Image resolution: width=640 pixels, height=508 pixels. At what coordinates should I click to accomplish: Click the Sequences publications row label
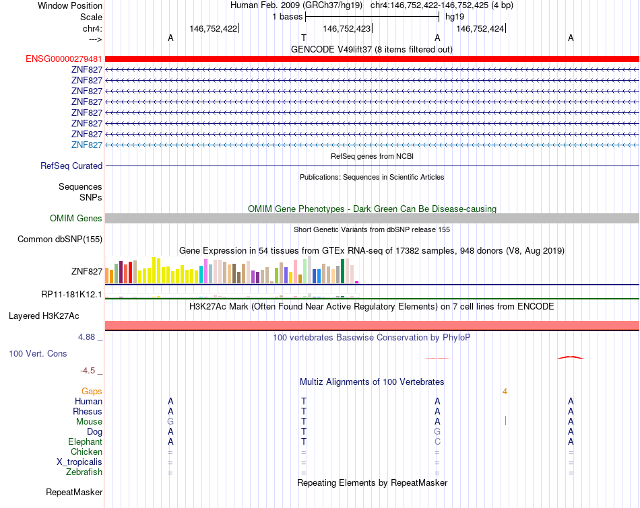tap(80, 187)
